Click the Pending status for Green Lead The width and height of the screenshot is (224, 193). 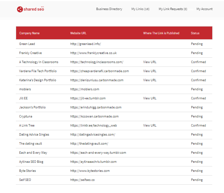coord(197,44)
